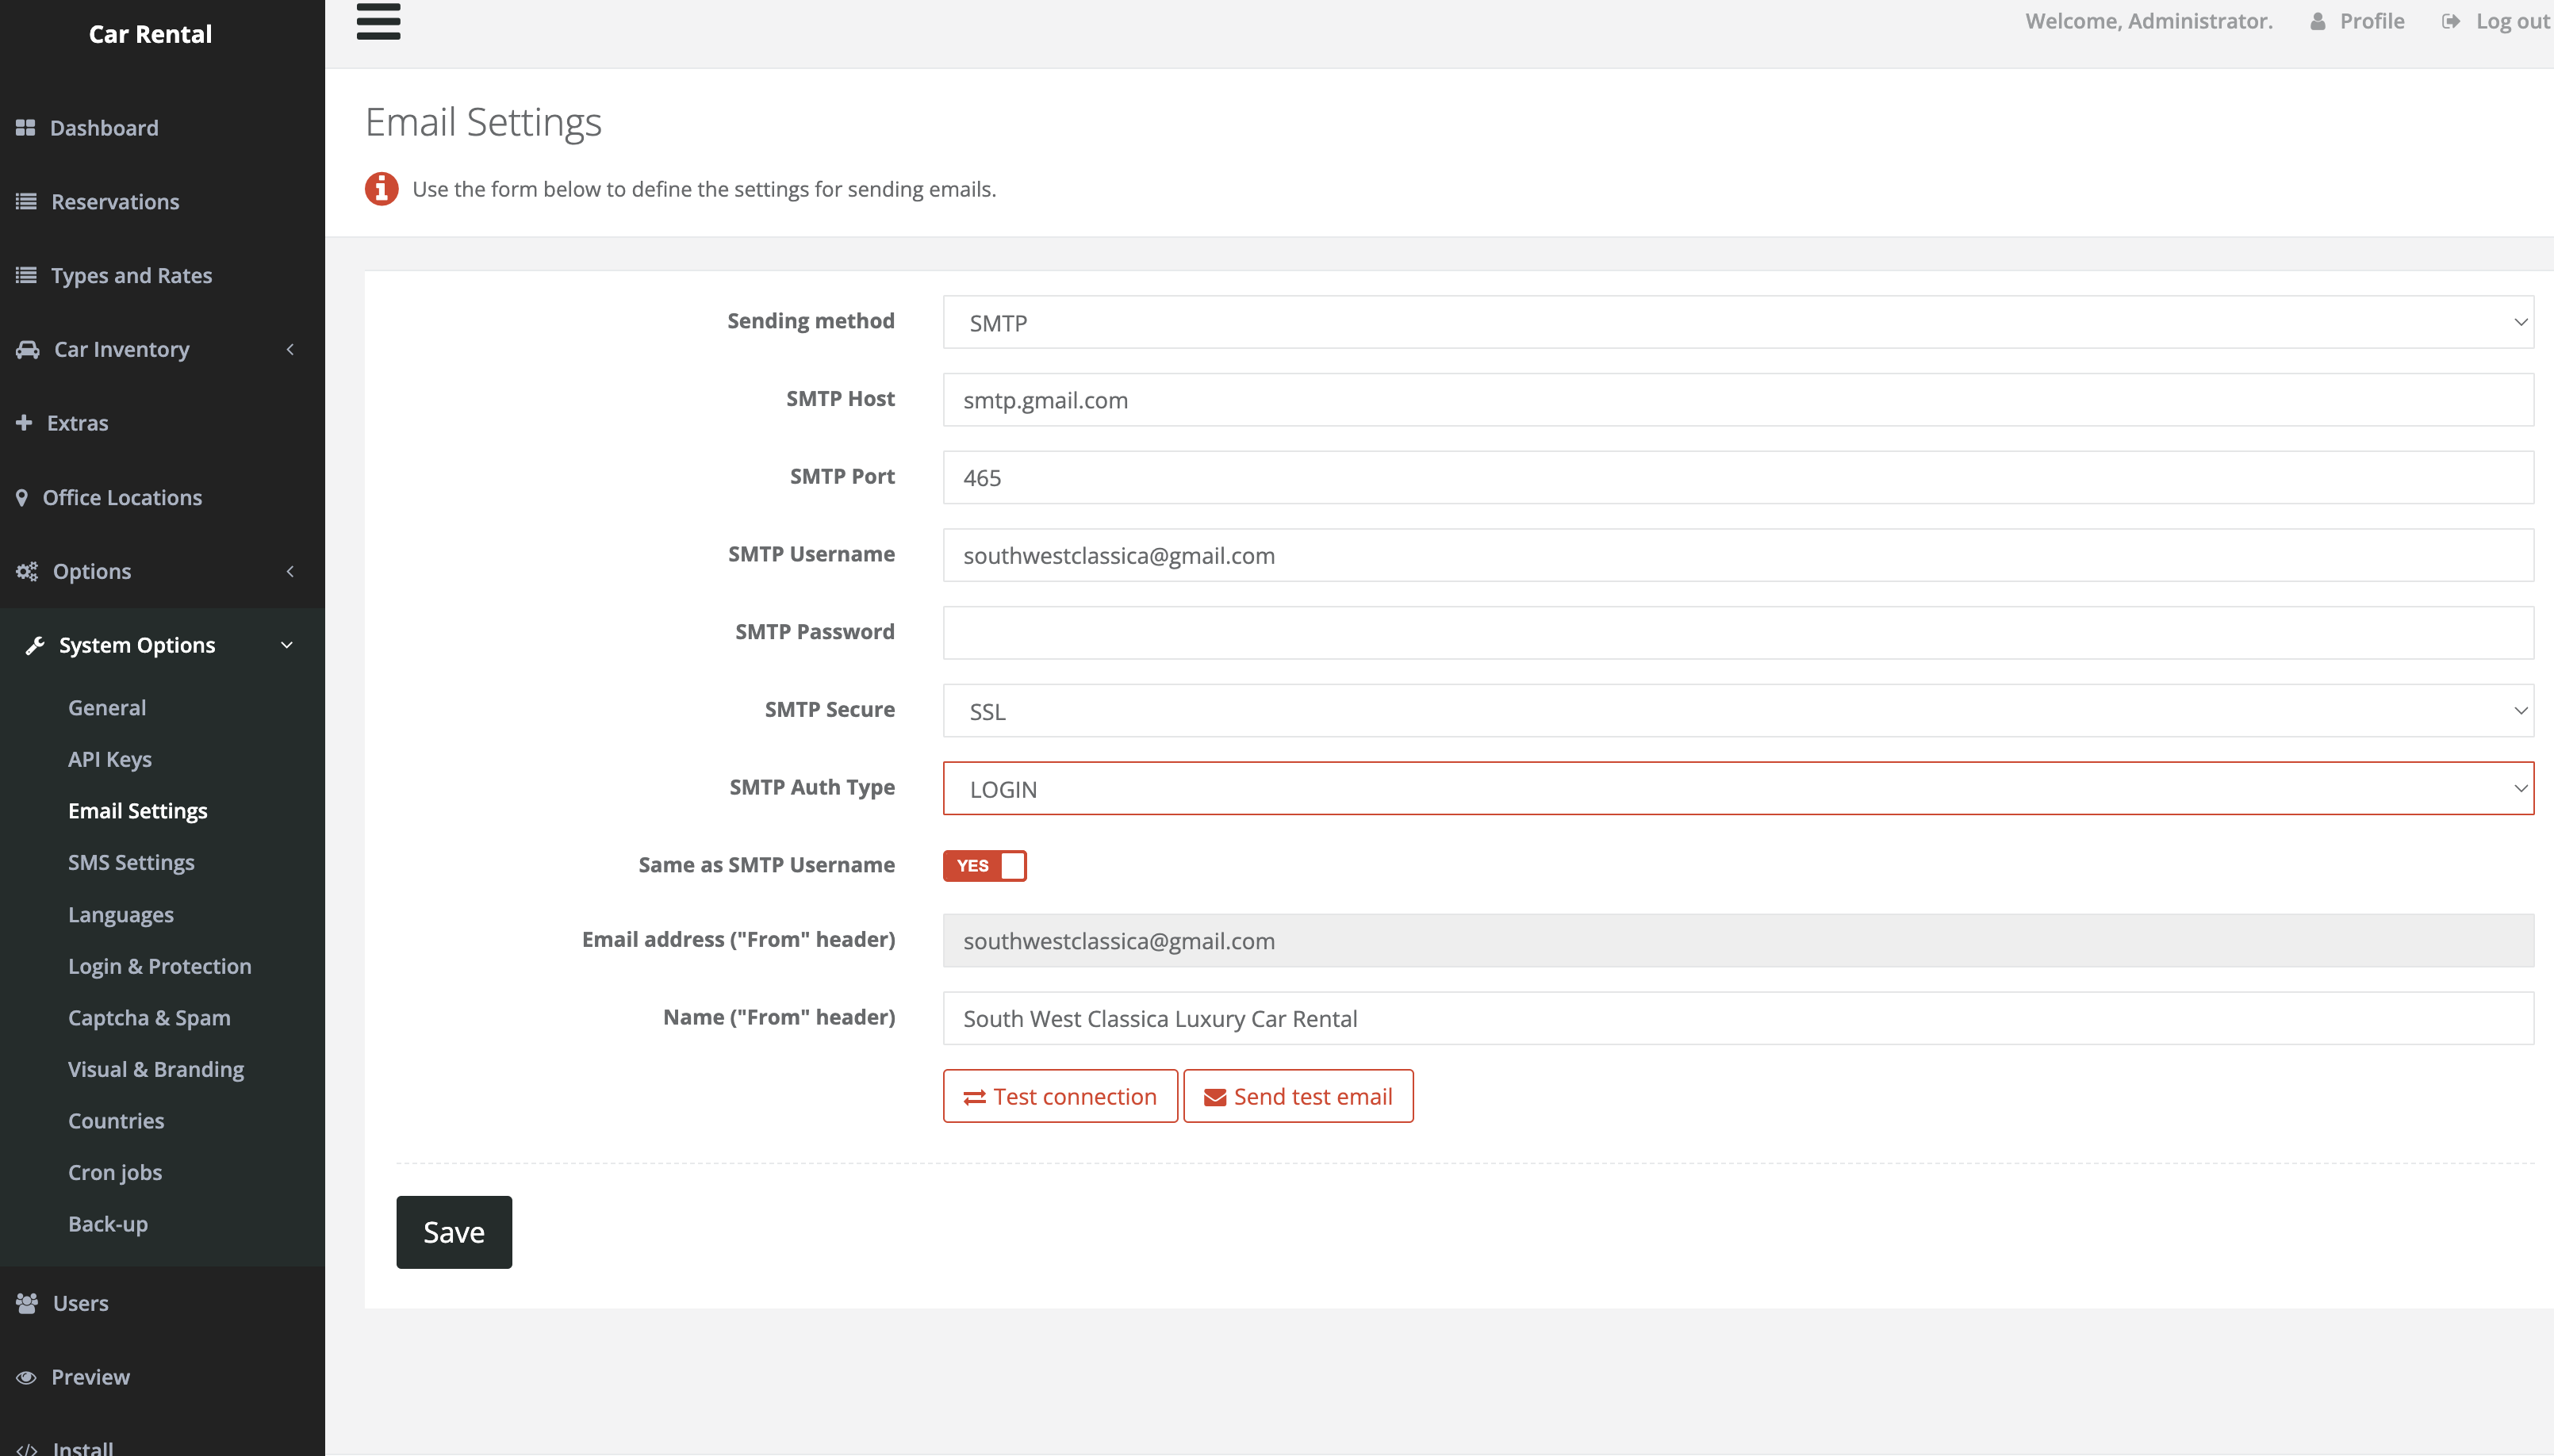Image resolution: width=2554 pixels, height=1456 pixels.
Task: Expand Car Inventory submenu chevron
Action: pos(290,349)
